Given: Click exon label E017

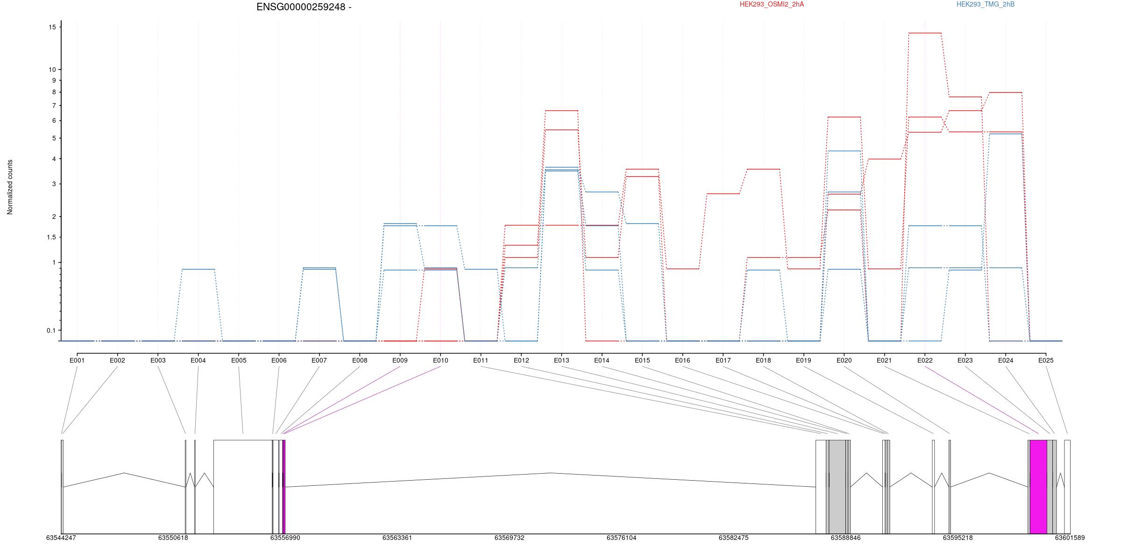Looking at the screenshot, I should coord(723,360).
